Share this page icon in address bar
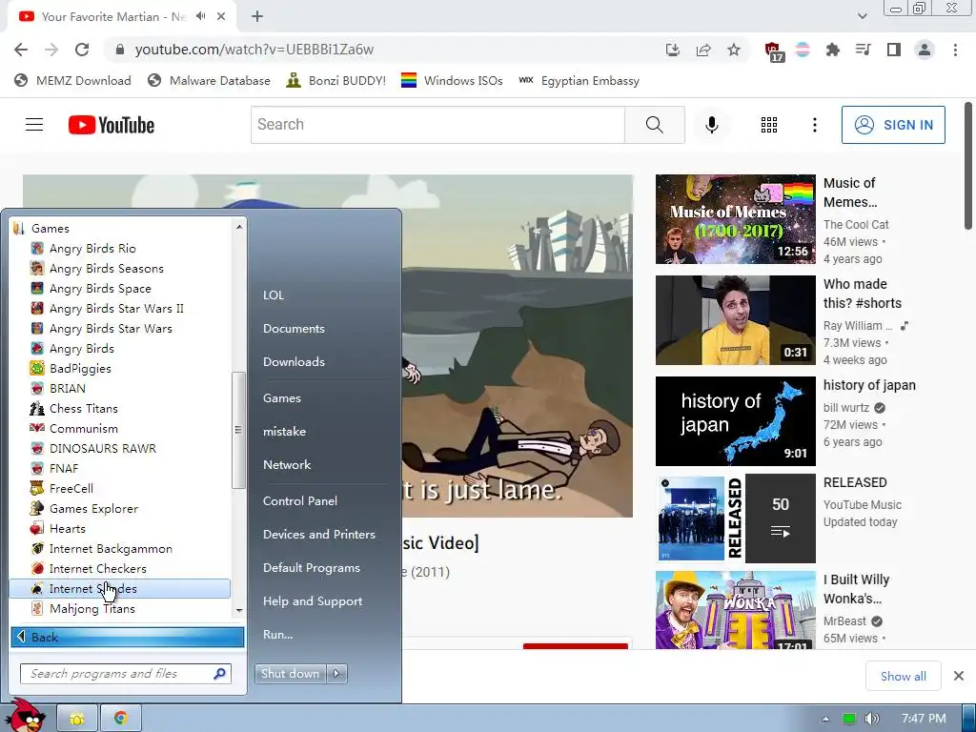Screen dimensions: 976x732 703,50
